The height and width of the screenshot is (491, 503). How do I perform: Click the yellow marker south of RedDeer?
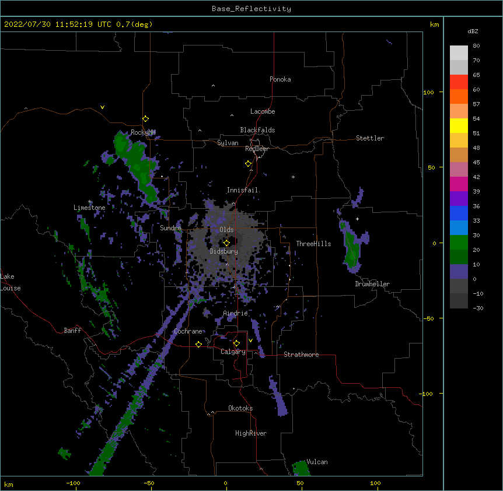click(248, 164)
